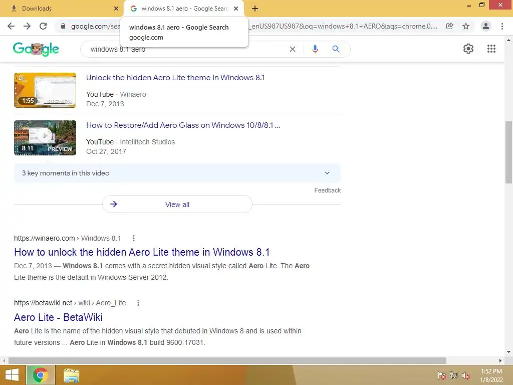This screenshot has width=513, height=385.
Task: Open the Google apps grid
Action: pos(491,49)
